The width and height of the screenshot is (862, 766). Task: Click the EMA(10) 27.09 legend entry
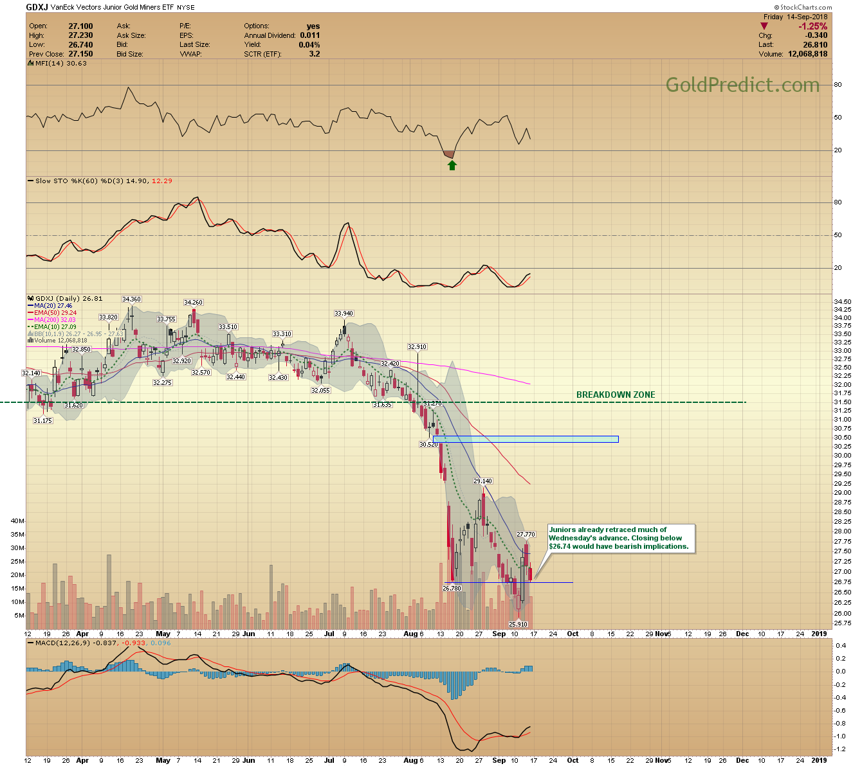[x=55, y=327]
